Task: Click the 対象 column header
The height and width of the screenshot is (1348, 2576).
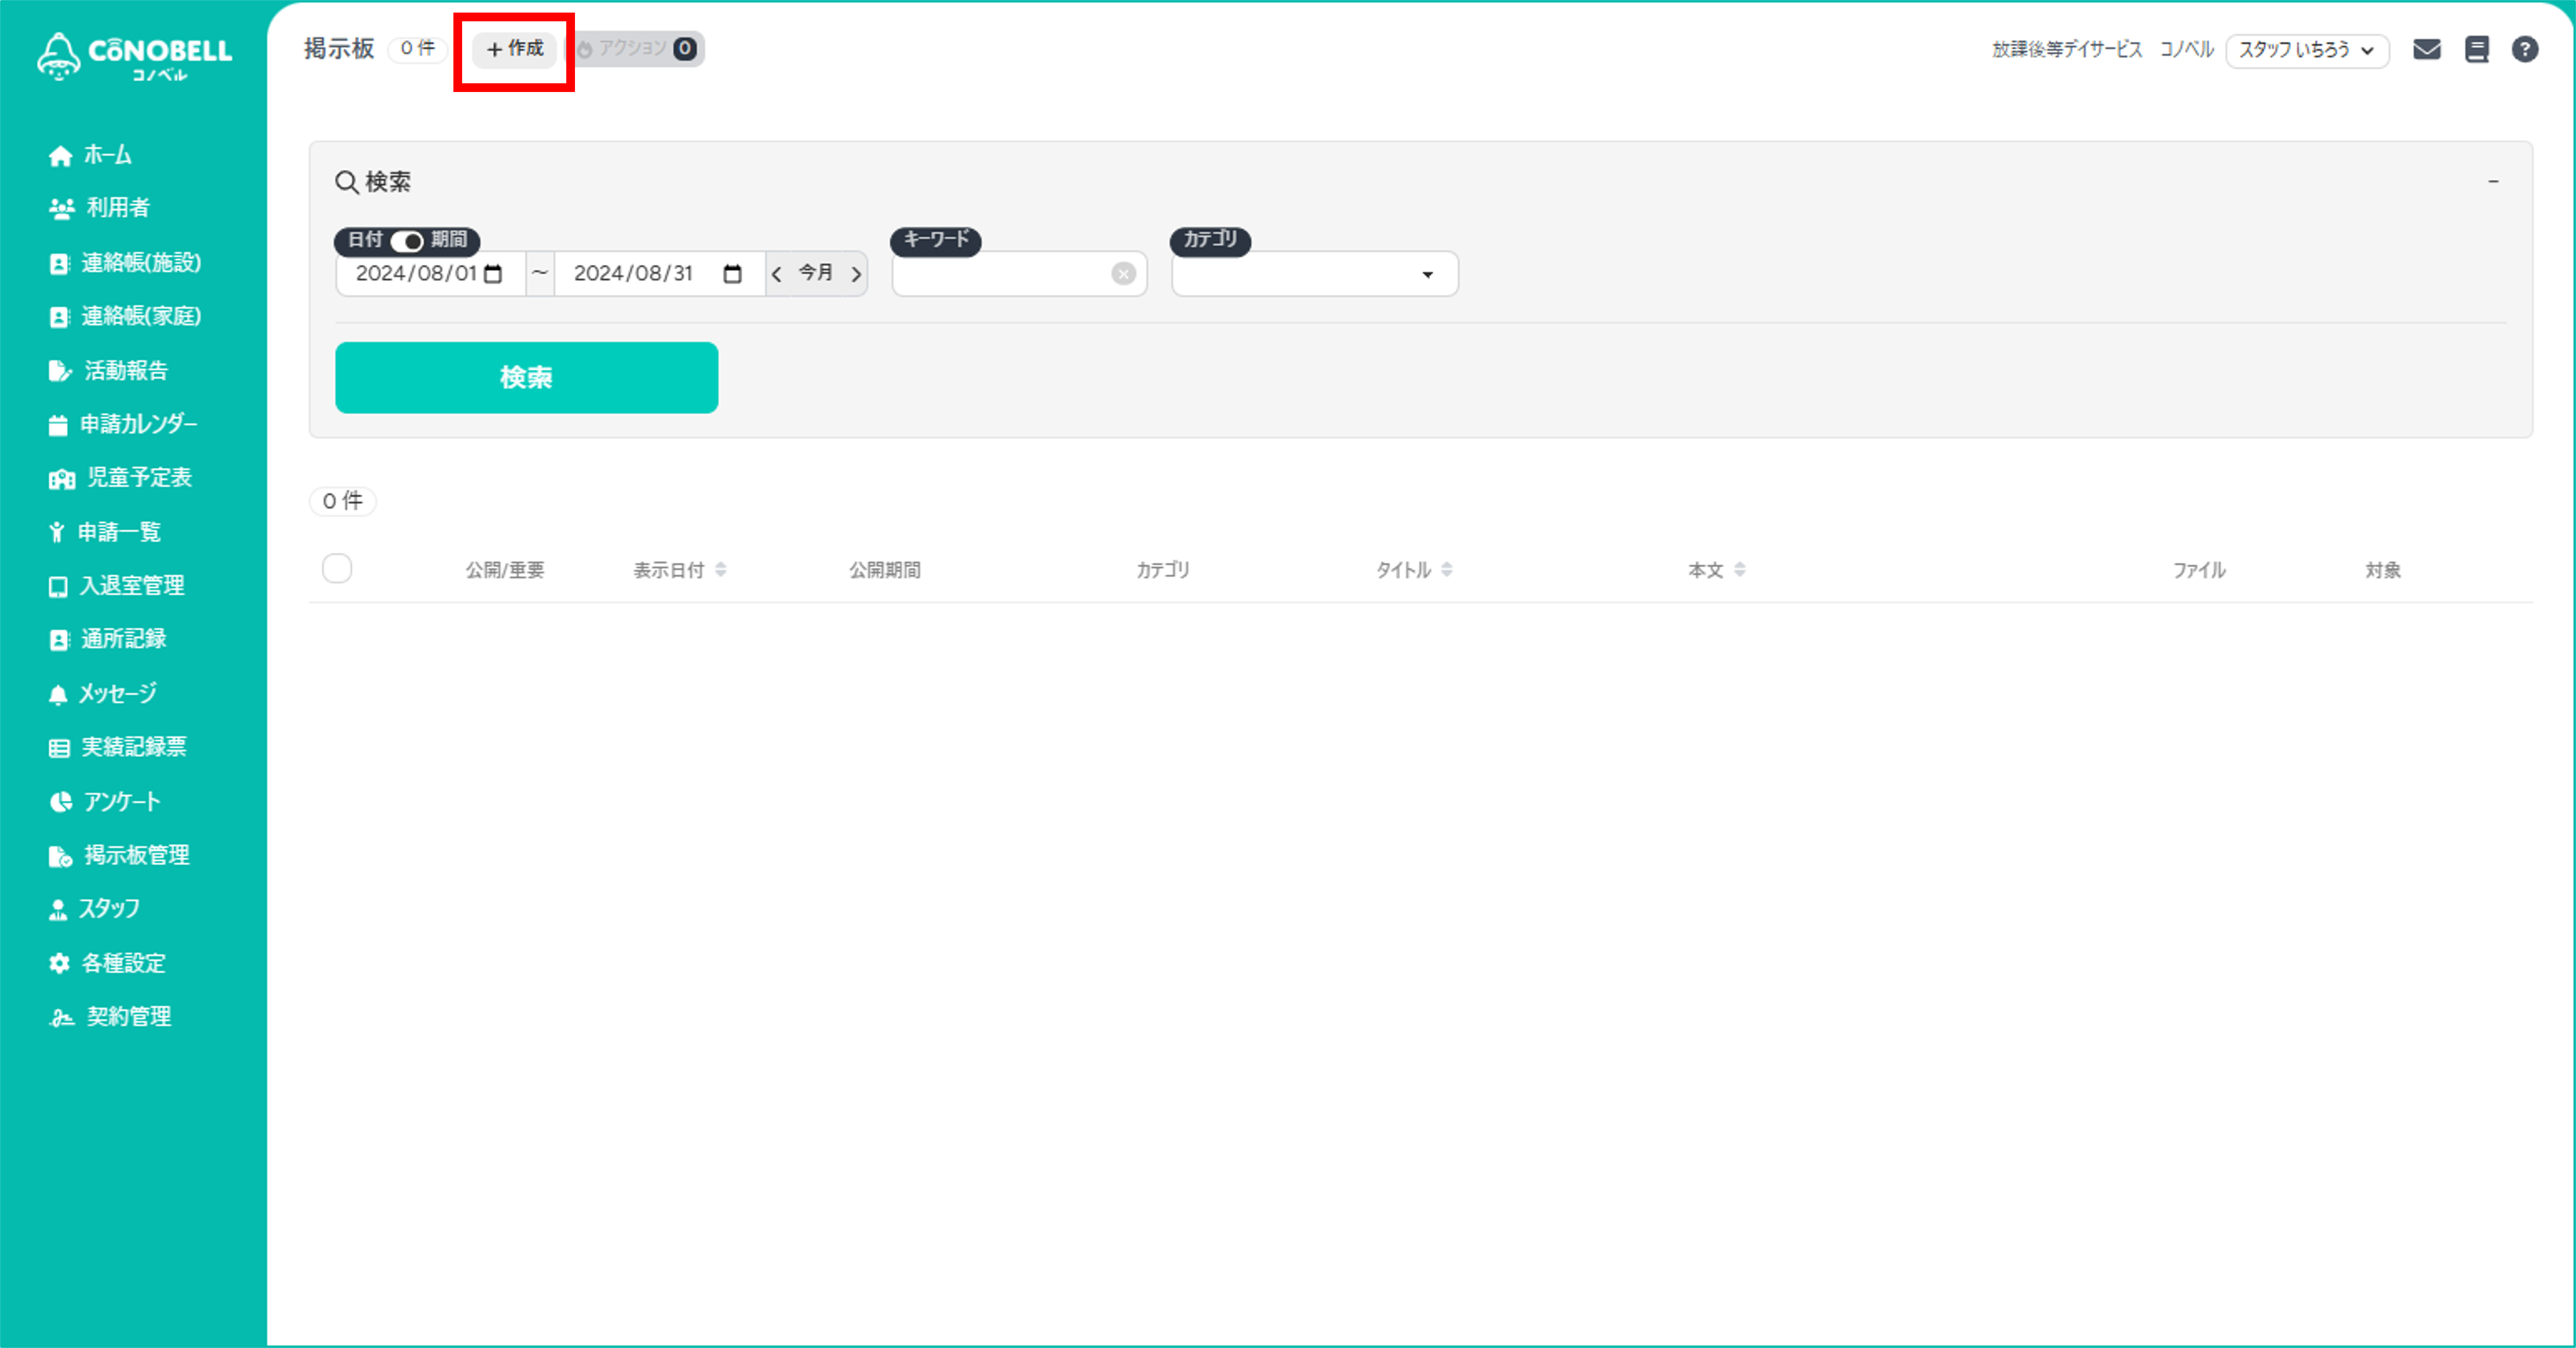Action: tap(2383, 569)
